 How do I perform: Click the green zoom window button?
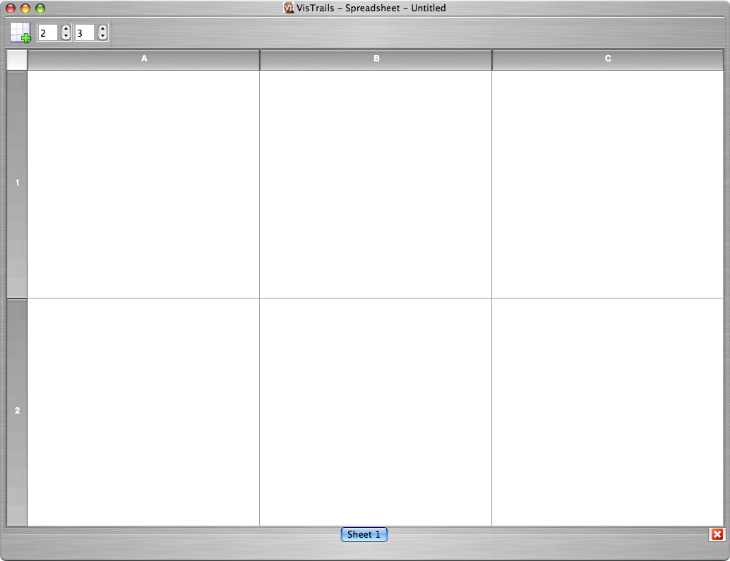point(40,8)
